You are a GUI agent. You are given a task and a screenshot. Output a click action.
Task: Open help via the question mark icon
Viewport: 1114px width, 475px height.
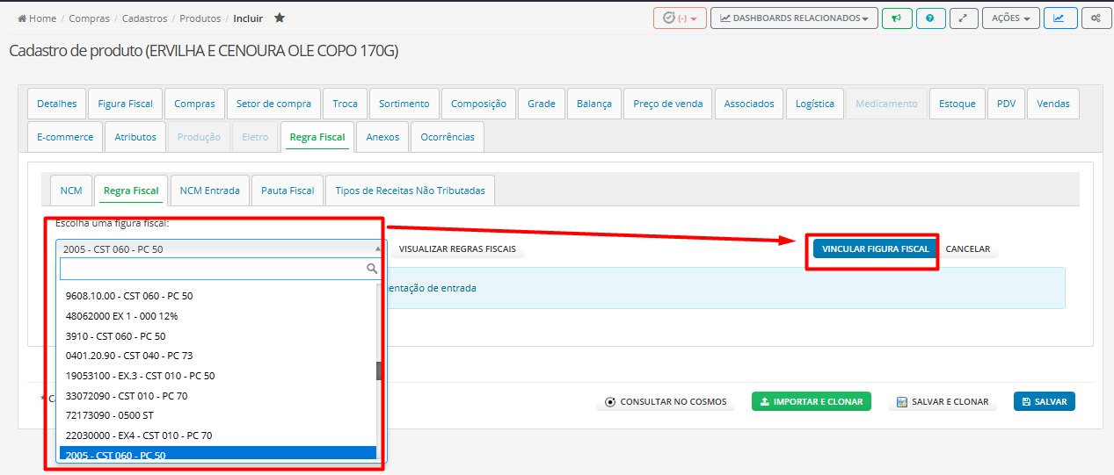click(930, 18)
